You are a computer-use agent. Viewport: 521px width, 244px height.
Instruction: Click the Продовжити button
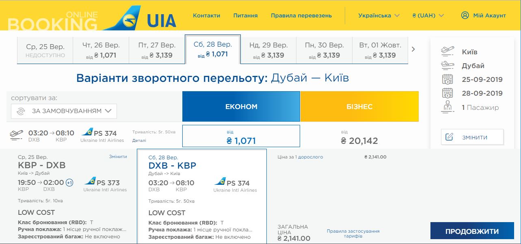click(472, 231)
